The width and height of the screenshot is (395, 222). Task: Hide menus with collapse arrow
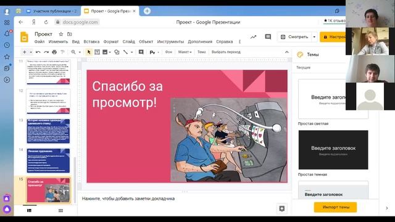click(286, 52)
